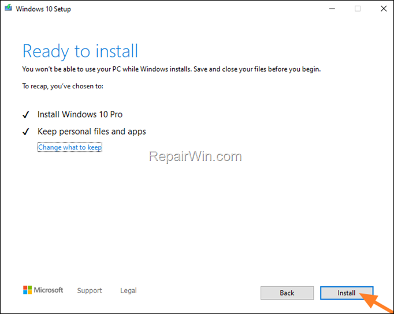Select the 'Ready to install' heading
The height and width of the screenshot is (314, 394).
pos(80,51)
